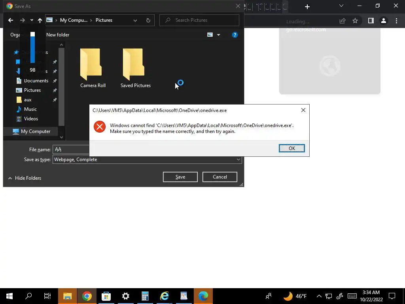Image resolution: width=405 pixels, height=304 pixels.
Task: Cancel the Save As dialog
Action: point(220,177)
